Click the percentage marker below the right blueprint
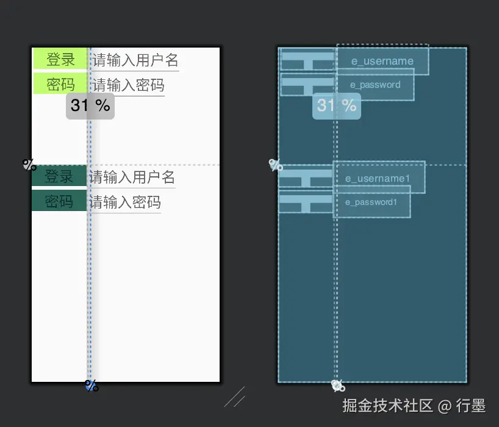 pyautogui.click(x=337, y=386)
